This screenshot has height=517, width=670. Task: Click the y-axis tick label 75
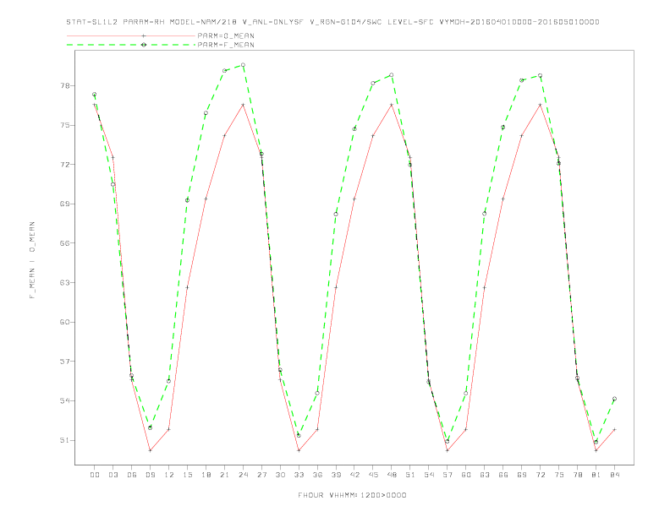click(x=64, y=125)
